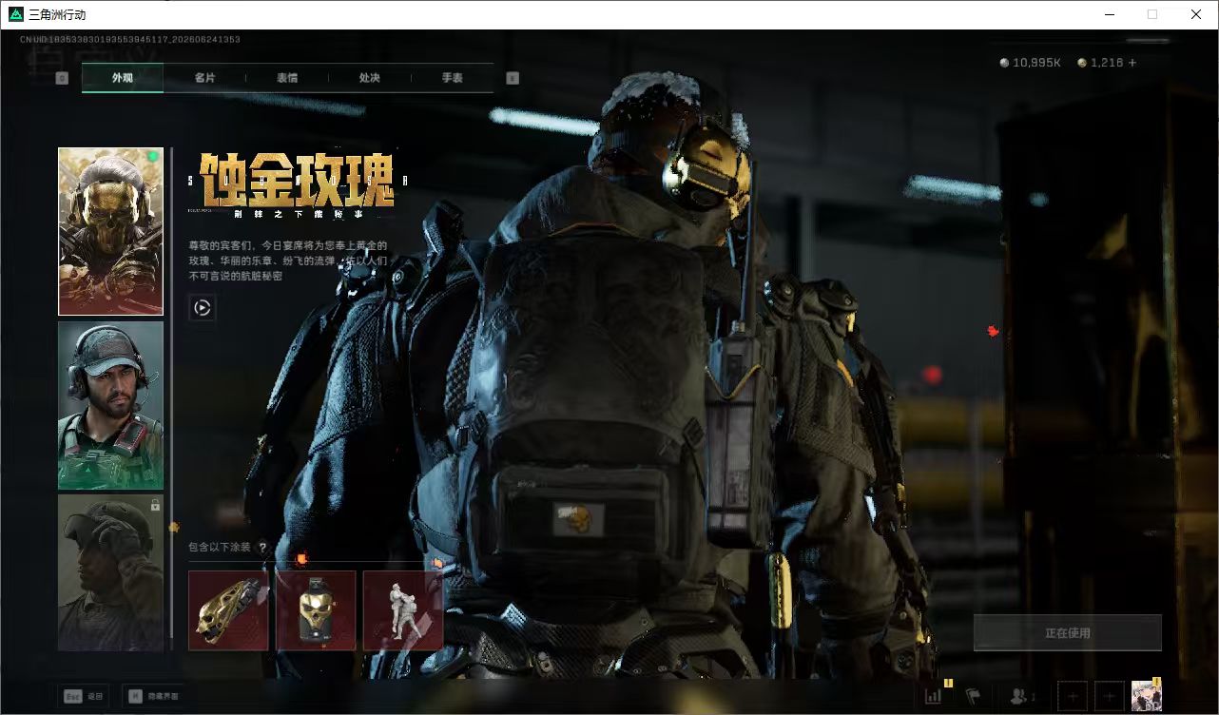This screenshot has height=715, width=1219.
Task: Click the first empty squad slot plus
Action: 1072,696
